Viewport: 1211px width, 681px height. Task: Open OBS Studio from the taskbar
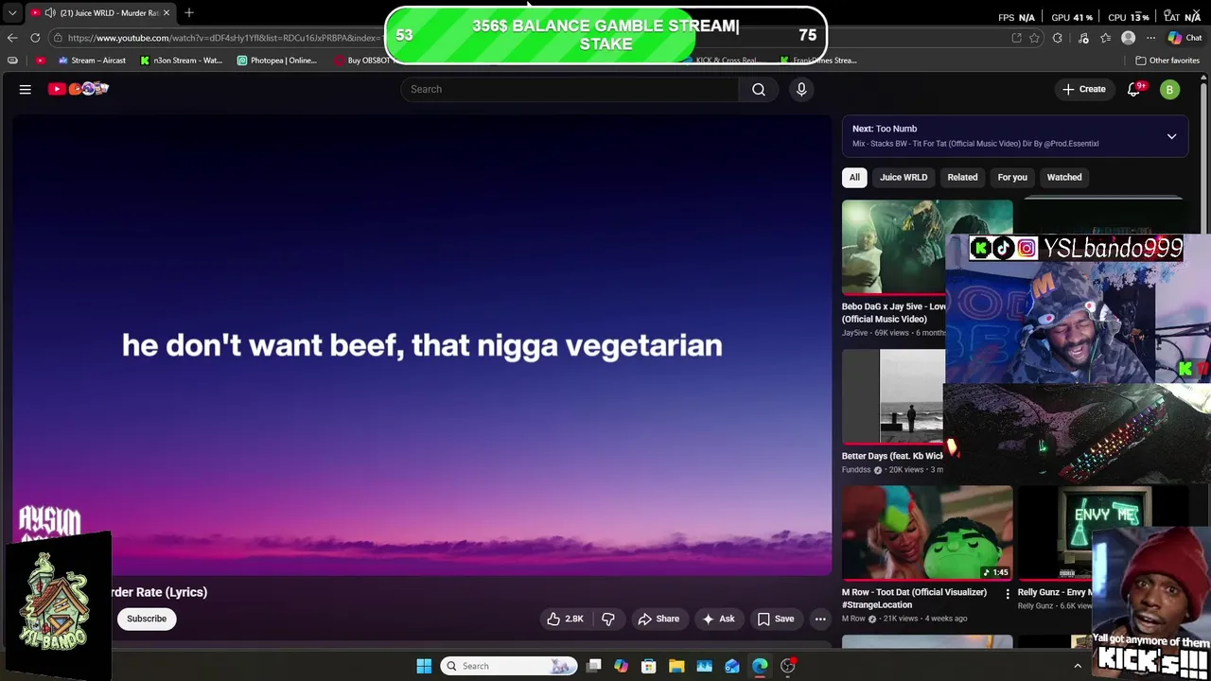point(788,666)
